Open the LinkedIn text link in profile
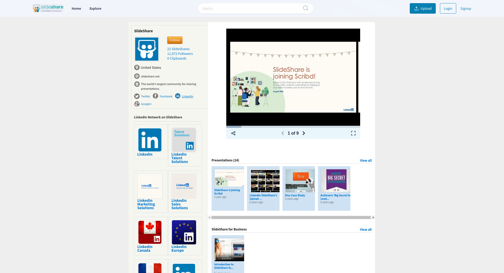The image size is (504, 273). 187,96
